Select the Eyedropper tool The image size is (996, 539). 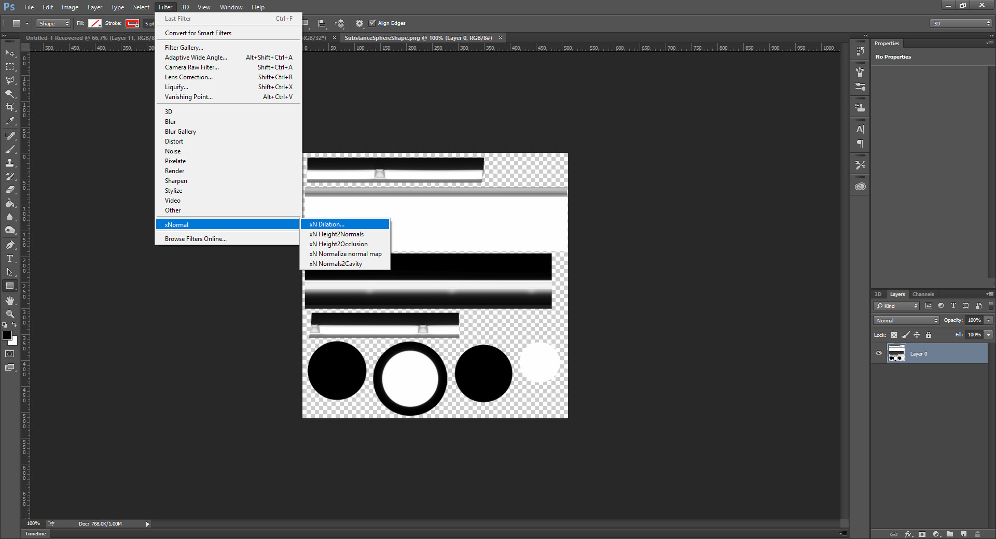10,121
